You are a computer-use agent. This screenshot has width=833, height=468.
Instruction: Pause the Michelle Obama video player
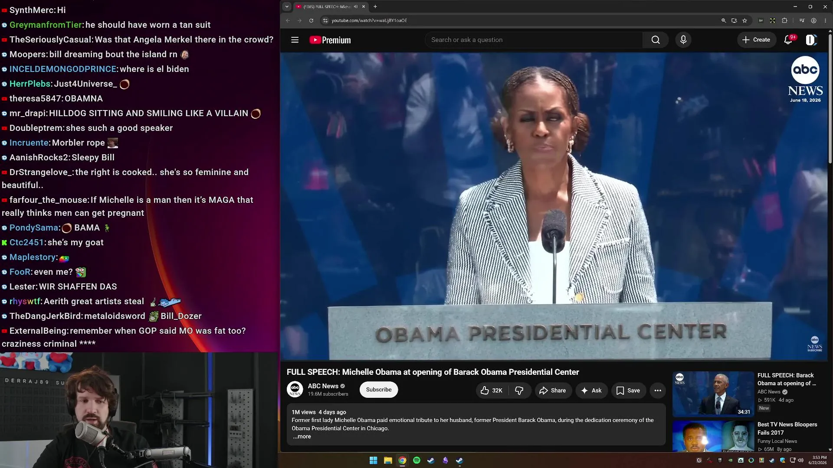pos(554,206)
